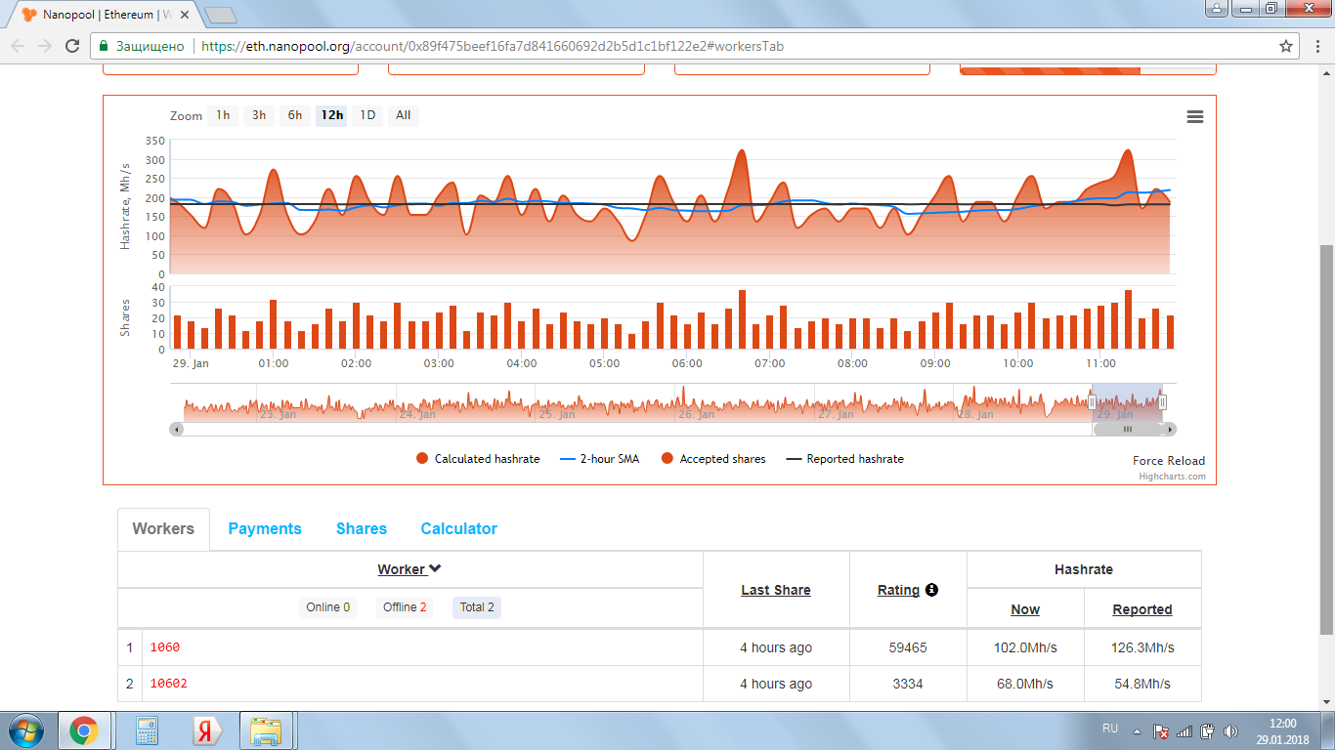This screenshot has width=1335, height=750.
Task: Open Chrome from the taskbar
Action: 84,730
